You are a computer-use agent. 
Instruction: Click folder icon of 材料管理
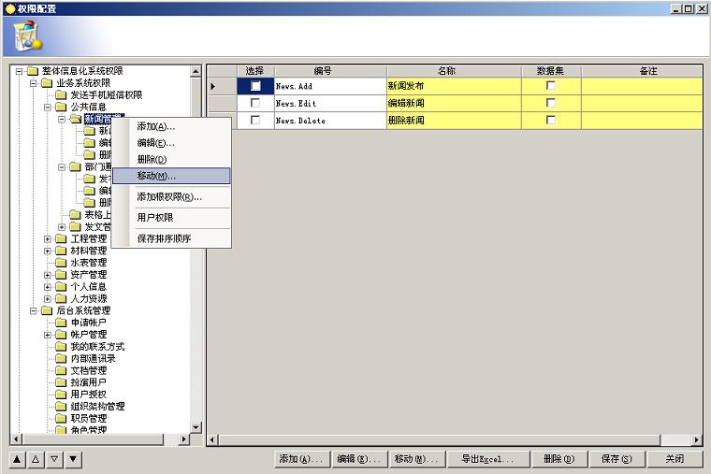click(61, 251)
